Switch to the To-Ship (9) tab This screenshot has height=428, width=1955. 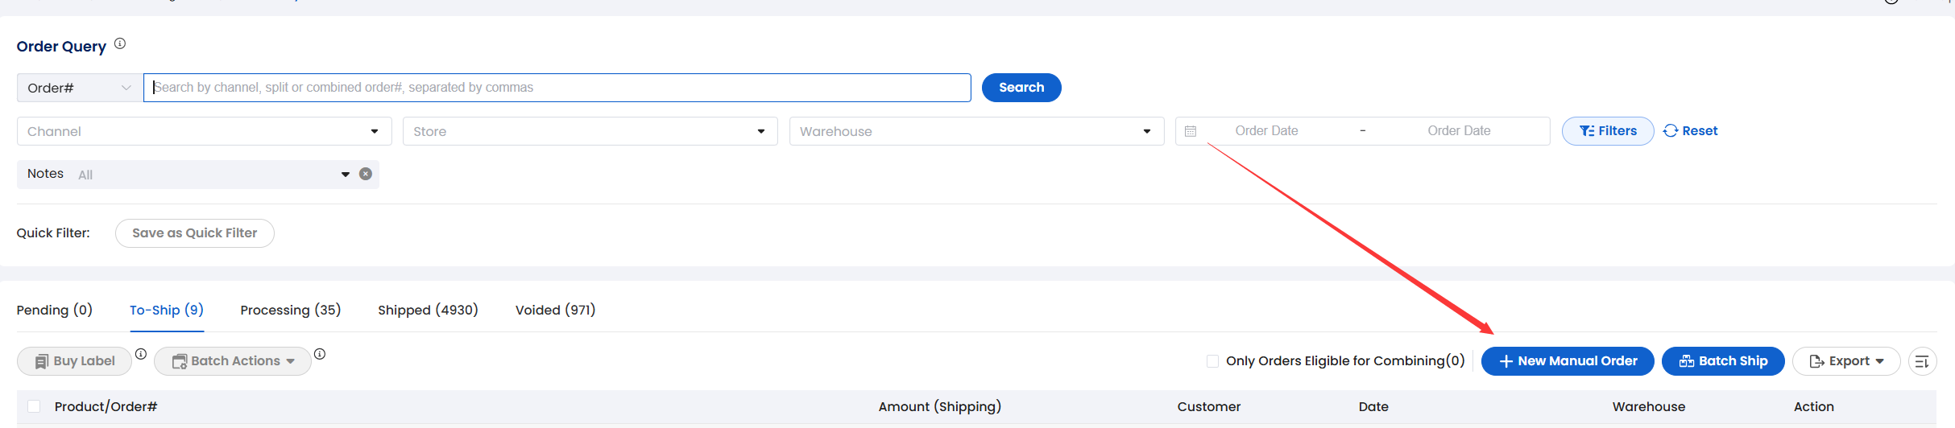pos(167,311)
